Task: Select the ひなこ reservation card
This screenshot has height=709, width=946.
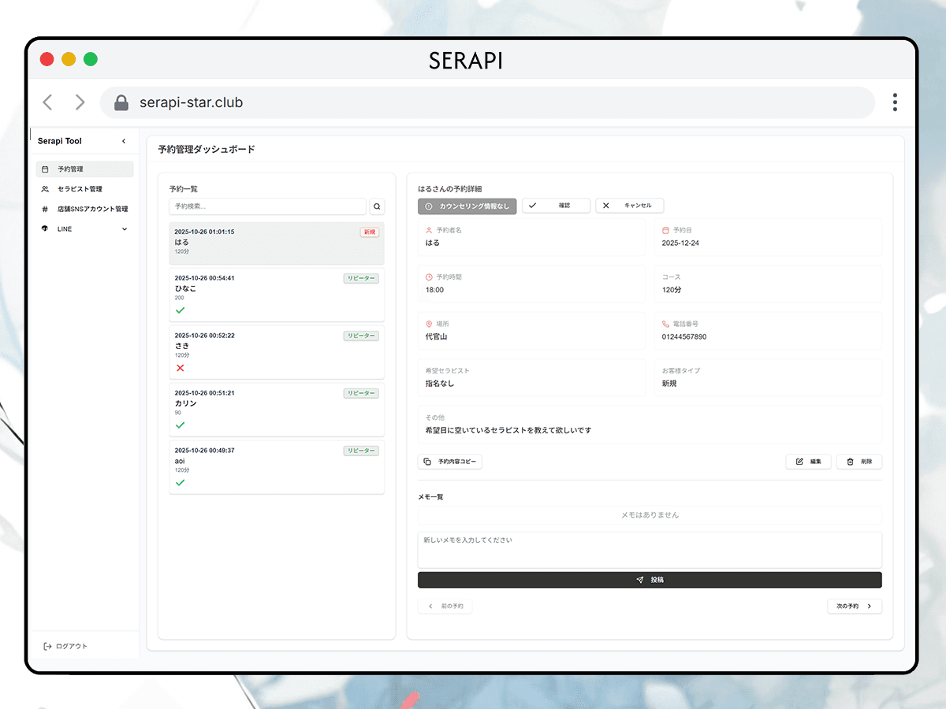Action: pos(277,295)
